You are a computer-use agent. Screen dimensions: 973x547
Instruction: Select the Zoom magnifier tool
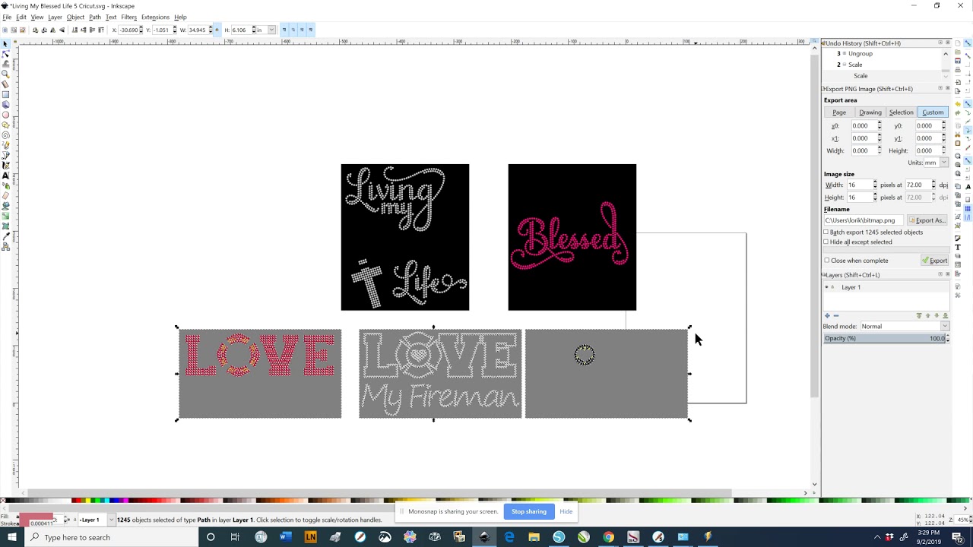pyautogui.click(x=5, y=74)
